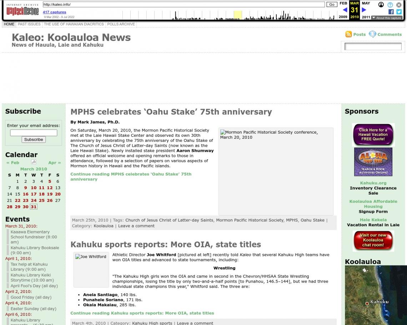This screenshot has width=407, height=325.
Task: Click the Posts RSS feed icon
Action: pyautogui.click(x=348, y=34)
